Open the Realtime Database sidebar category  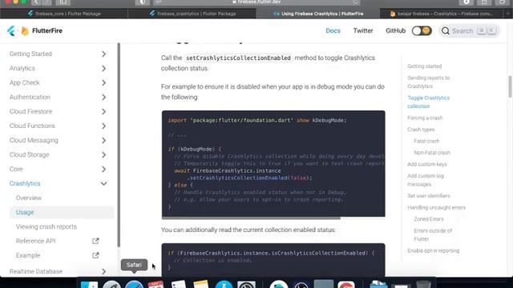(x=36, y=271)
